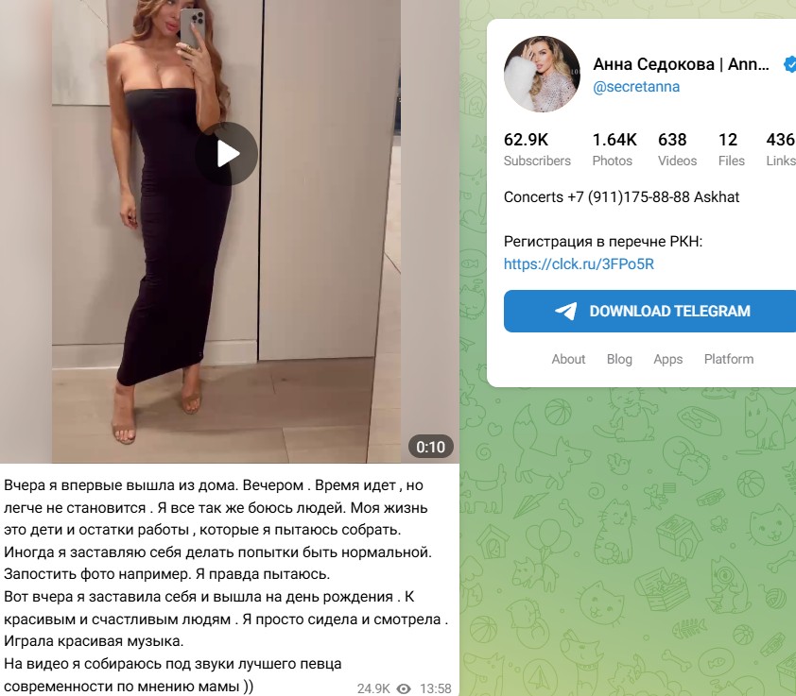This screenshot has height=696, width=796.
Task: Click the 0:10 video duration badge
Action: (x=430, y=447)
